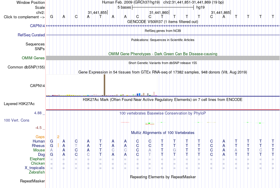Screen dimensions: 280x188
Task: Click the PhyloP Basewise Conservation title
Action: click(x=163, y=113)
